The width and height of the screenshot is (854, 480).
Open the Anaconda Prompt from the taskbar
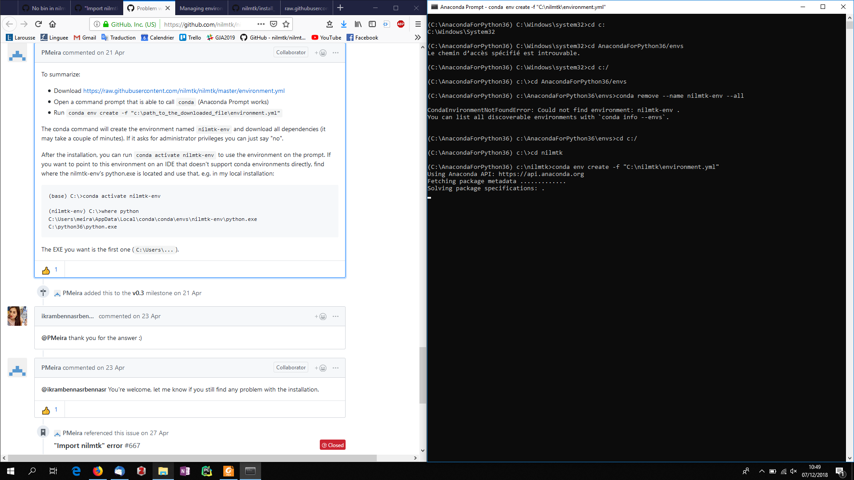pos(250,471)
